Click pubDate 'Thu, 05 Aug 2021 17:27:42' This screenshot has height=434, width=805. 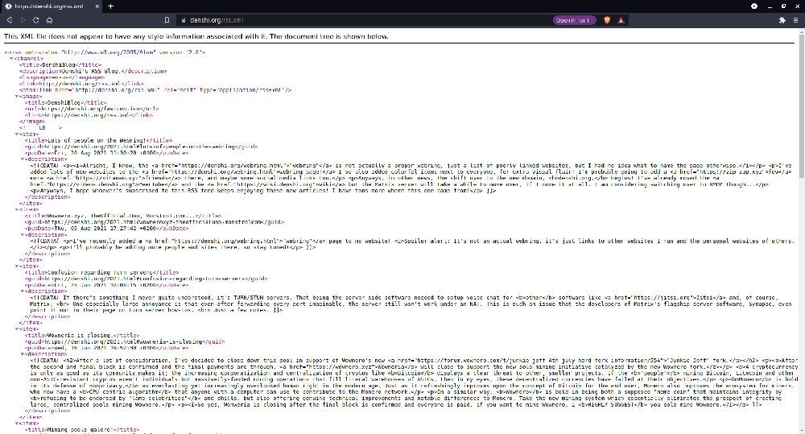point(105,229)
